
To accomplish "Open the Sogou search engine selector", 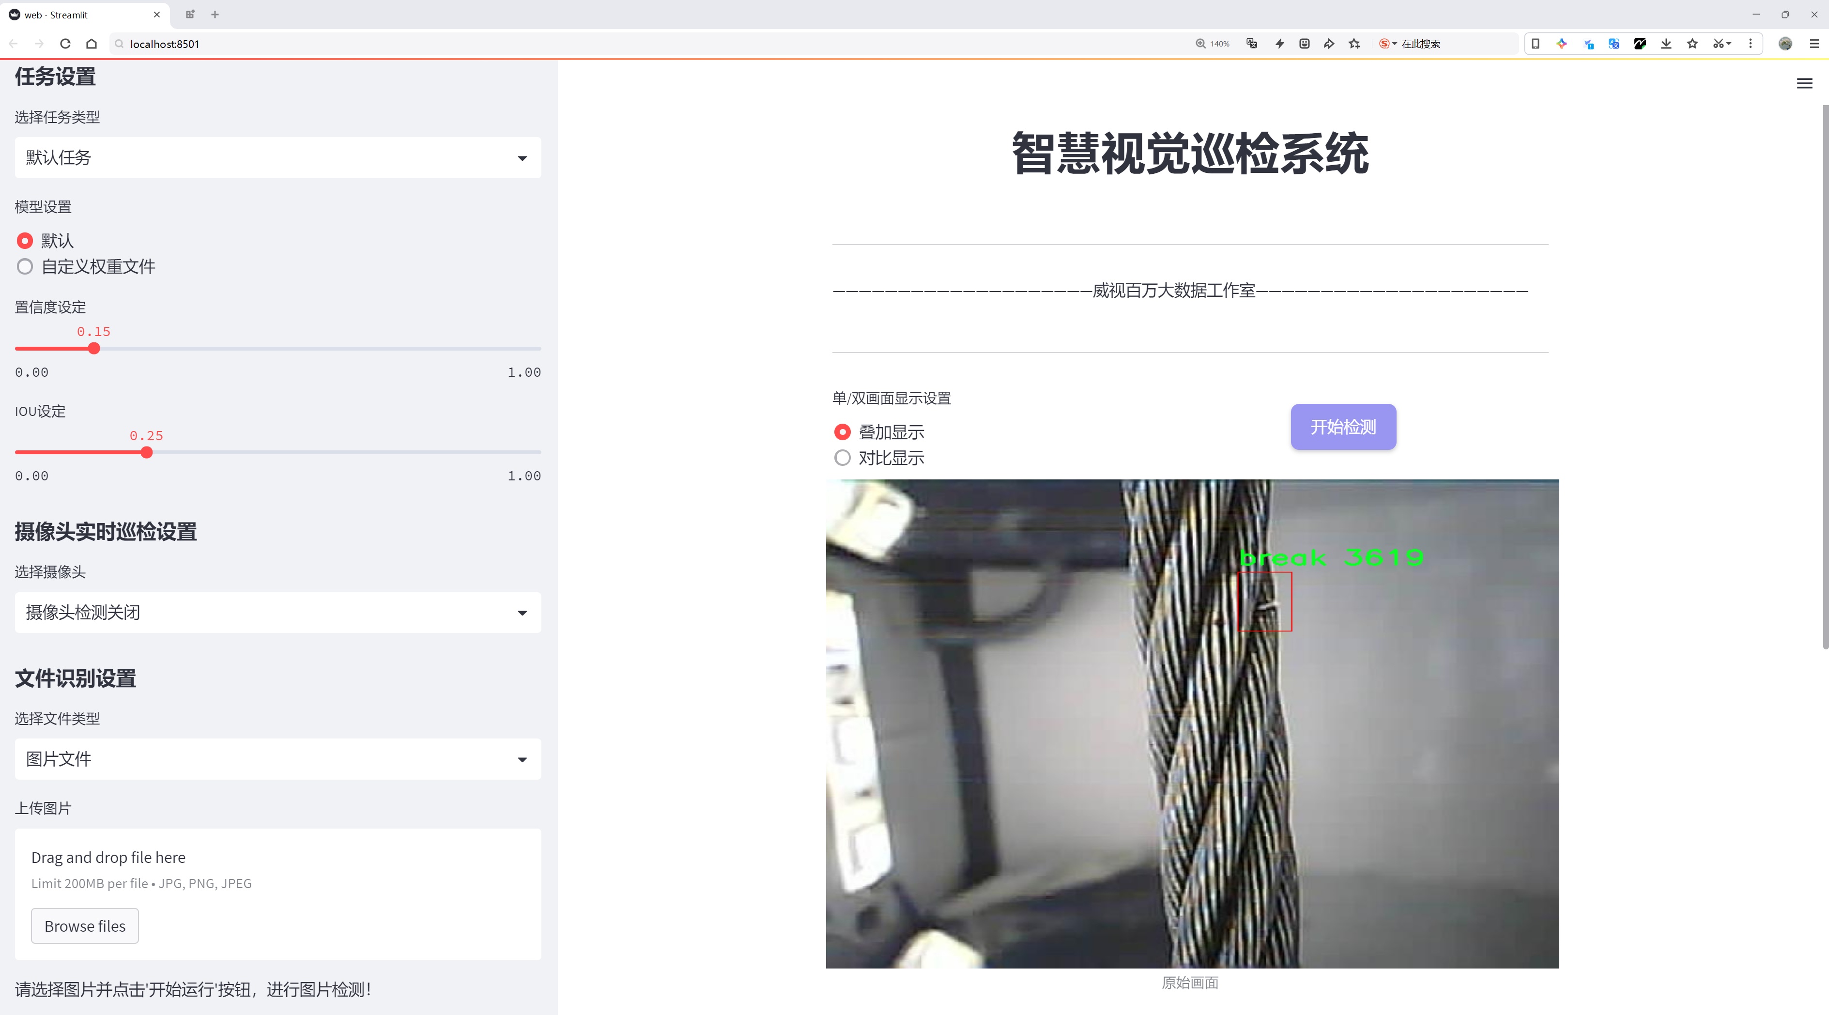I will tap(1387, 44).
